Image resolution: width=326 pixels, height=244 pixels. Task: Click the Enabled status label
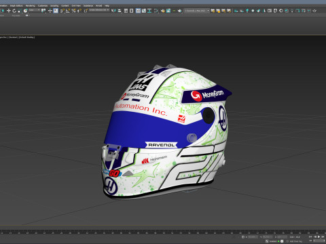click(x=273, y=241)
